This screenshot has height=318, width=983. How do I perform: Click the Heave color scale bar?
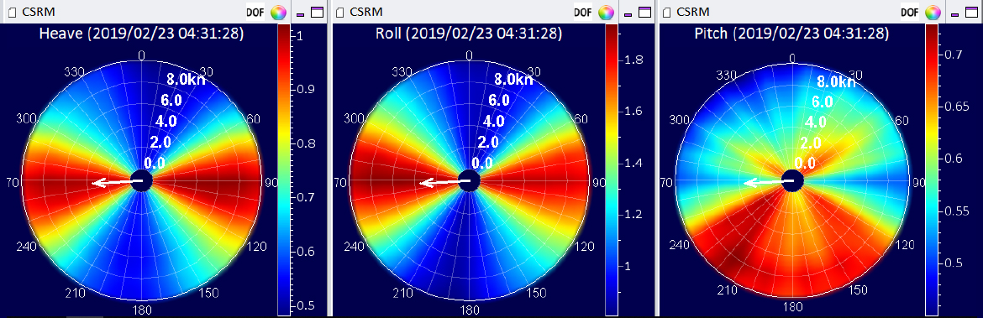click(284, 169)
